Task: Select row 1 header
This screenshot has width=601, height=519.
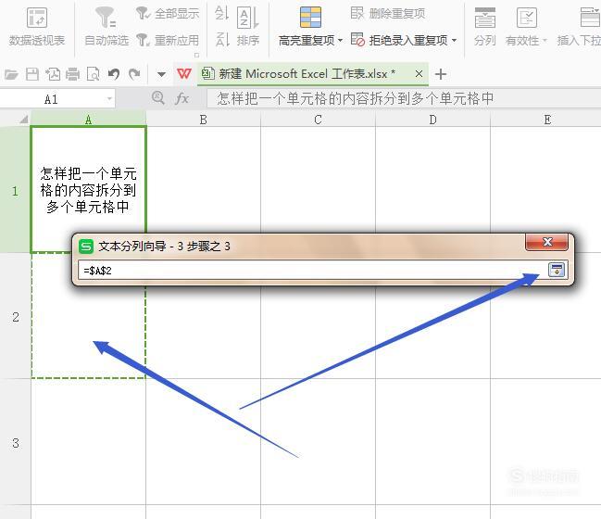Action: pyautogui.click(x=15, y=190)
